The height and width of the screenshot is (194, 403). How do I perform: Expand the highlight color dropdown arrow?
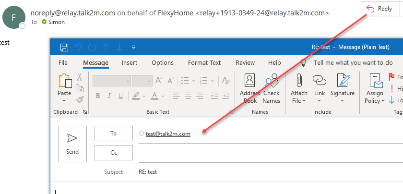click(x=144, y=96)
